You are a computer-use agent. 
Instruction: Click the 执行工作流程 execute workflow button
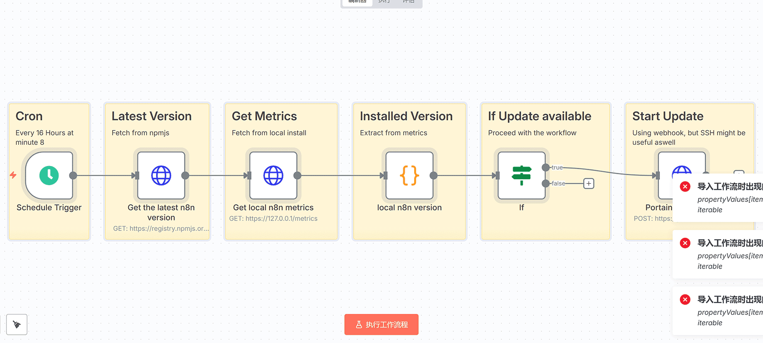(x=381, y=324)
